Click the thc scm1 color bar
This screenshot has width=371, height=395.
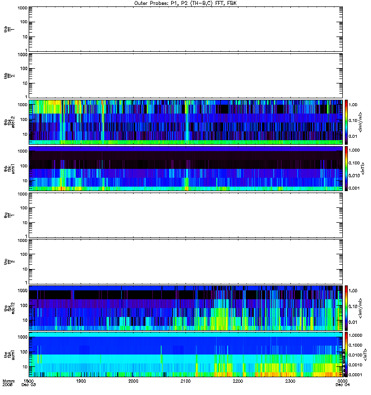pyautogui.click(x=346, y=355)
